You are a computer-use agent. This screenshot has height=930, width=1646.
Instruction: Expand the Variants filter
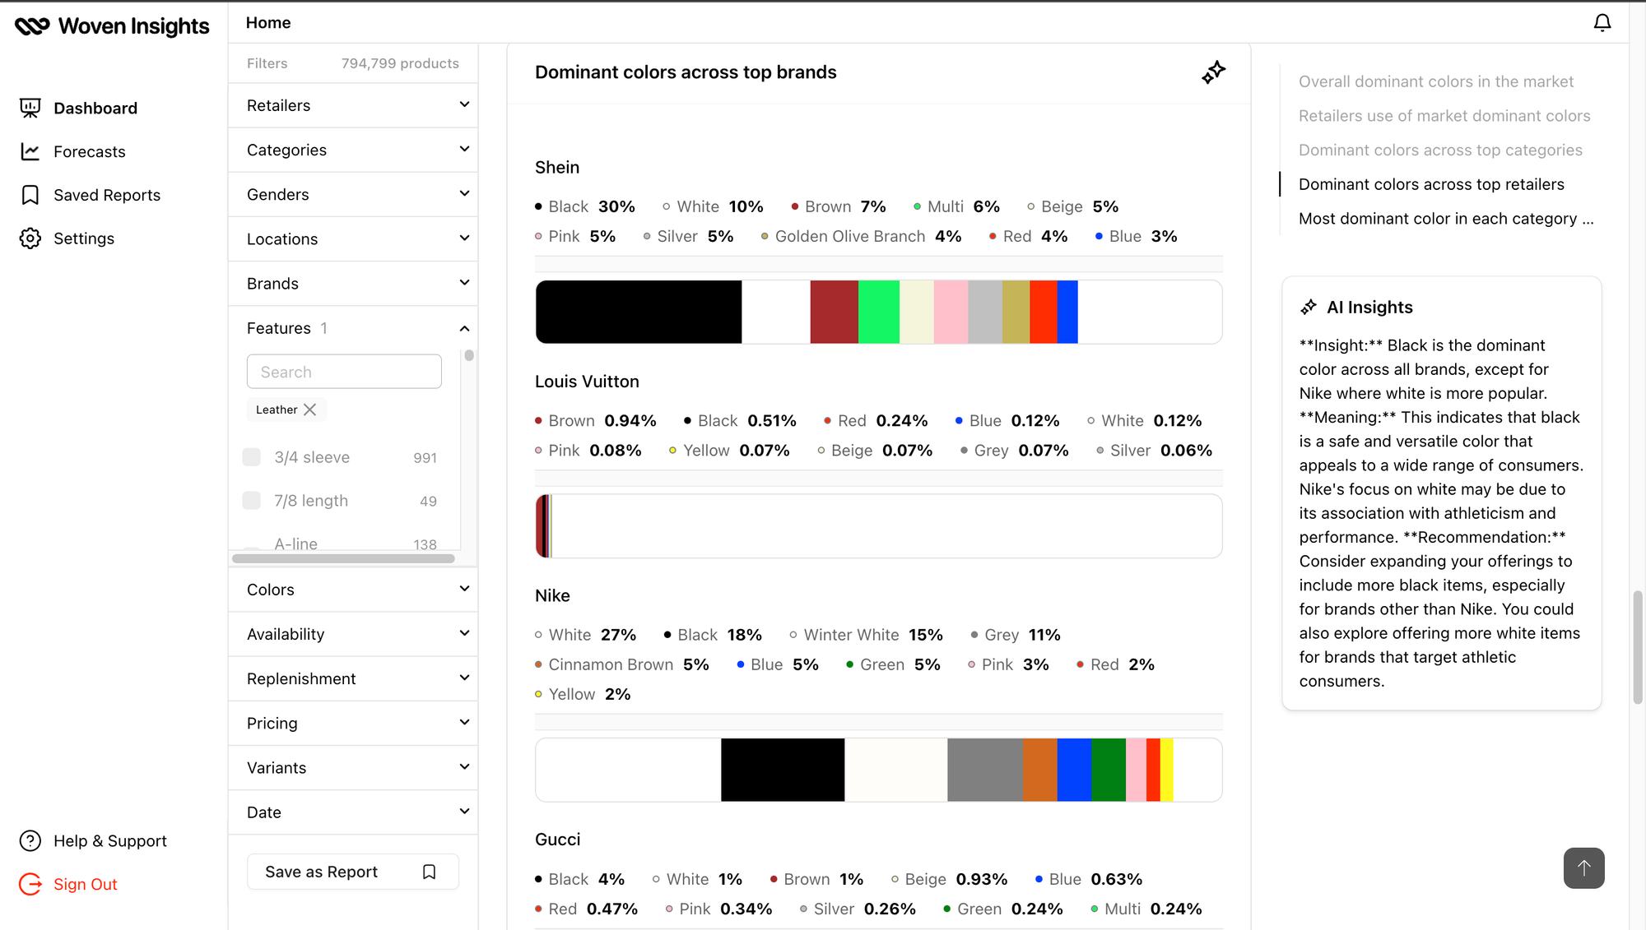point(353,767)
